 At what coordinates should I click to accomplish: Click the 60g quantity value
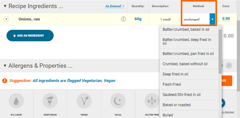pos(138,19)
